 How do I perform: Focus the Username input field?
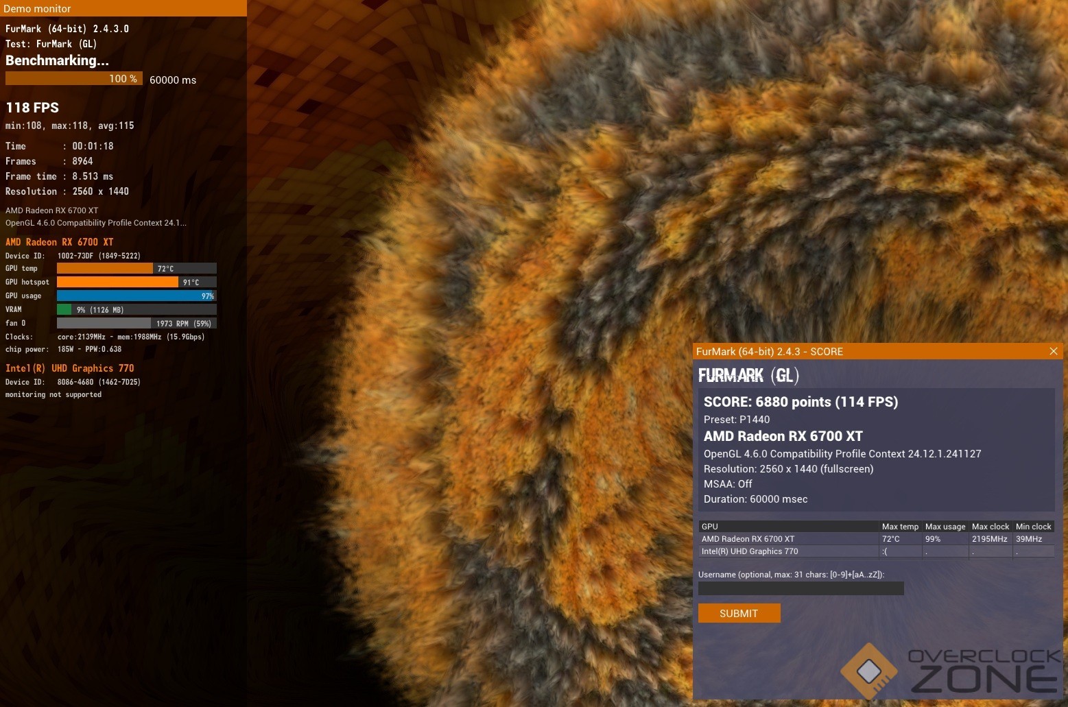click(800, 588)
